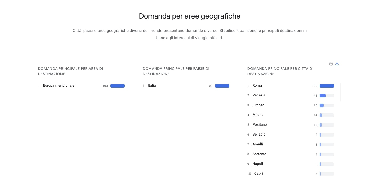Click the Europa meridionale demand bar

(x=117, y=86)
